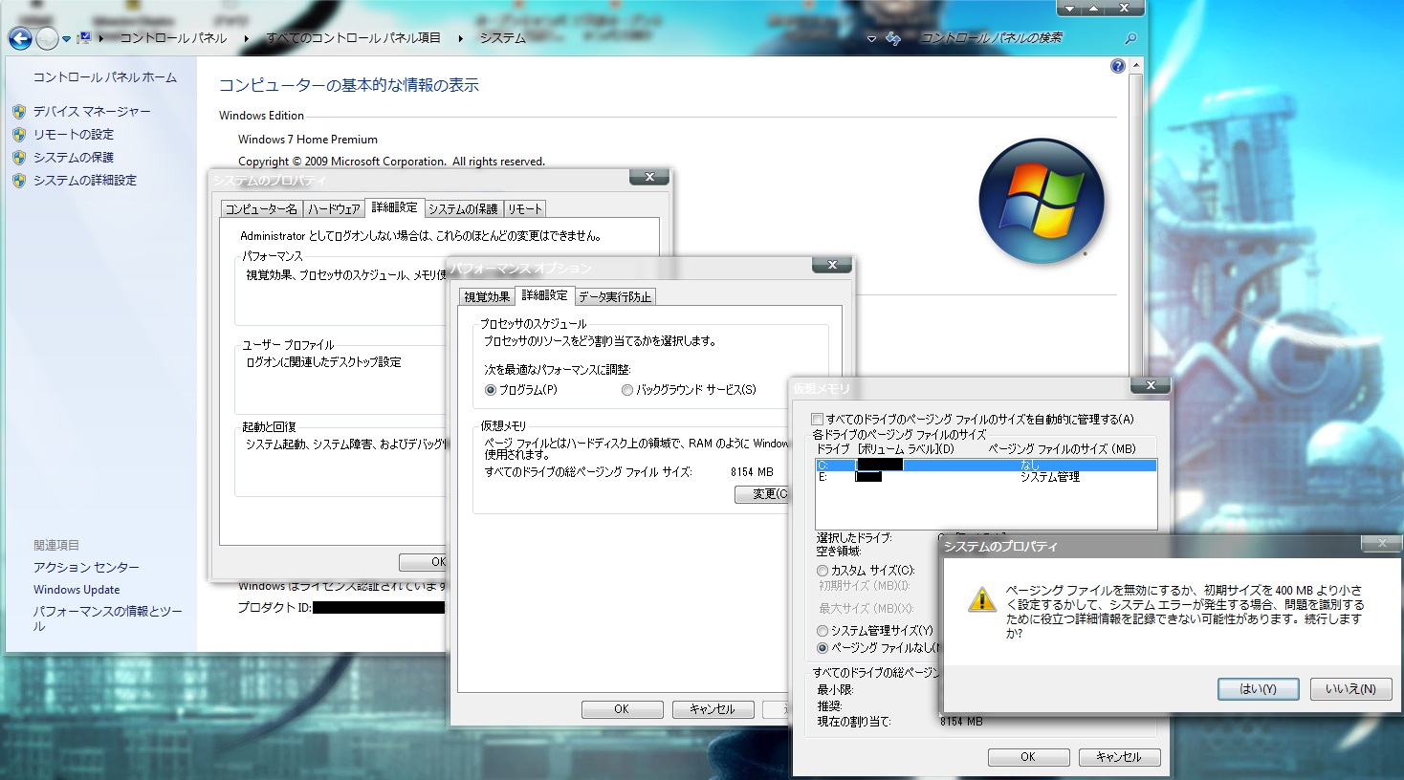Screen dimensions: 1404x780
Task: Click the computer icon in the address bar
Action: pos(84,38)
